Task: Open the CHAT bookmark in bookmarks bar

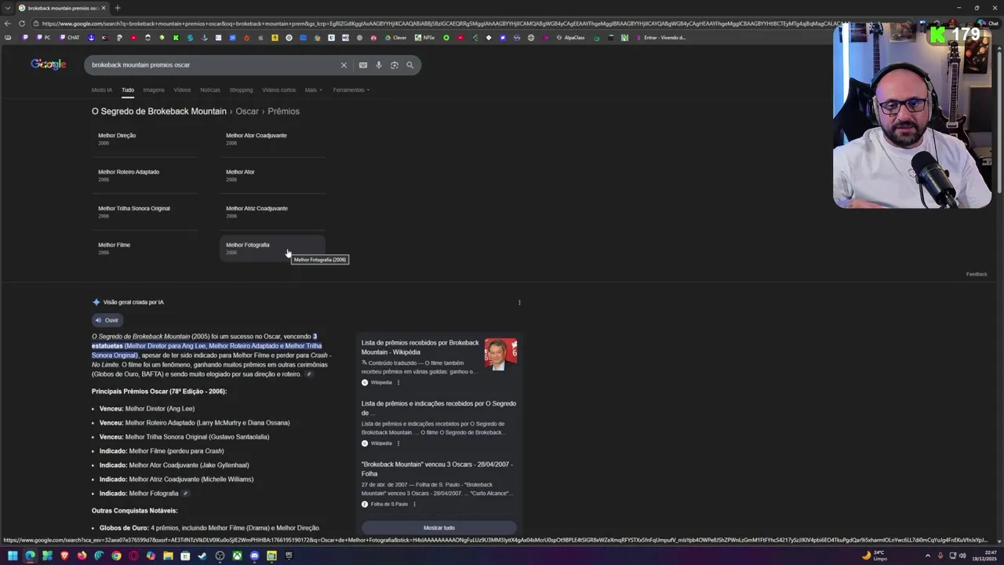Action: pos(70,38)
